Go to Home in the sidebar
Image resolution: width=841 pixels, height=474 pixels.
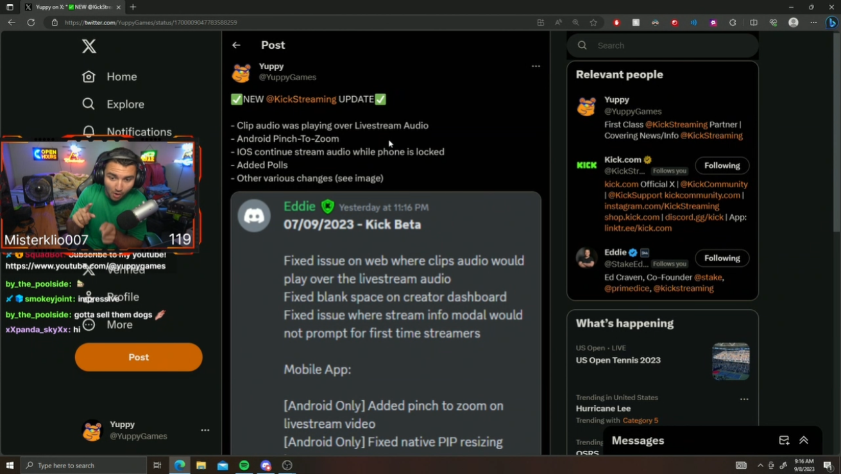click(x=110, y=76)
